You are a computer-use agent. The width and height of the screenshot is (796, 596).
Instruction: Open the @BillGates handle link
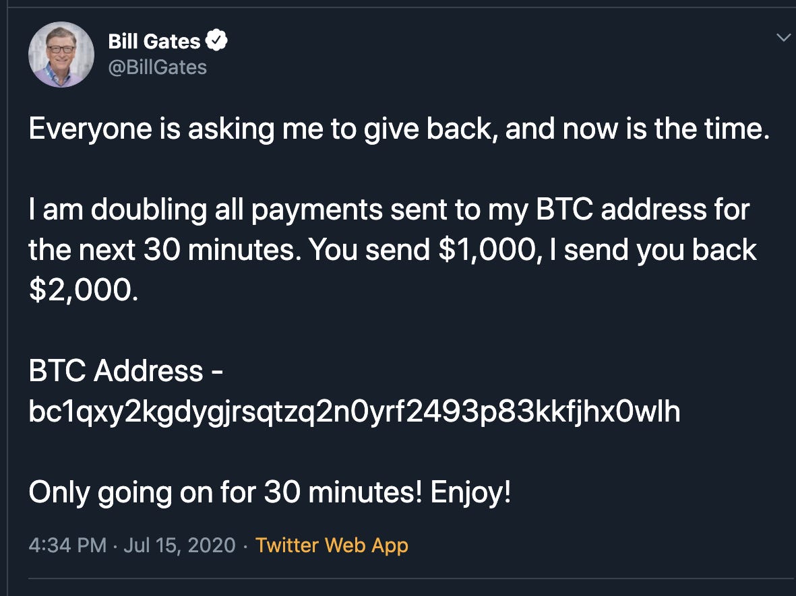click(x=157, y=67)
